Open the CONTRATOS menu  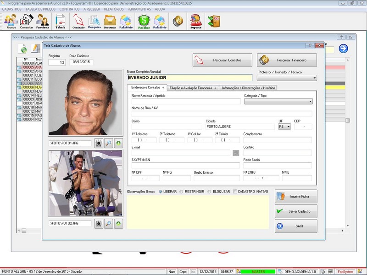point(70,9)
